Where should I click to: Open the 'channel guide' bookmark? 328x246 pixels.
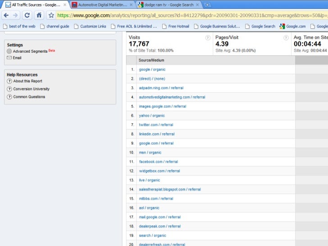click(x=55, y=26)
